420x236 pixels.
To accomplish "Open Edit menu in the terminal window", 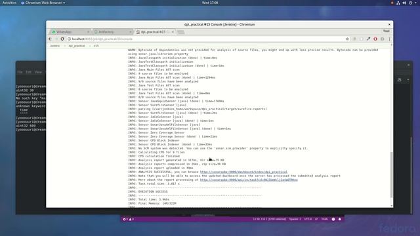I will [x=29, y=72].
